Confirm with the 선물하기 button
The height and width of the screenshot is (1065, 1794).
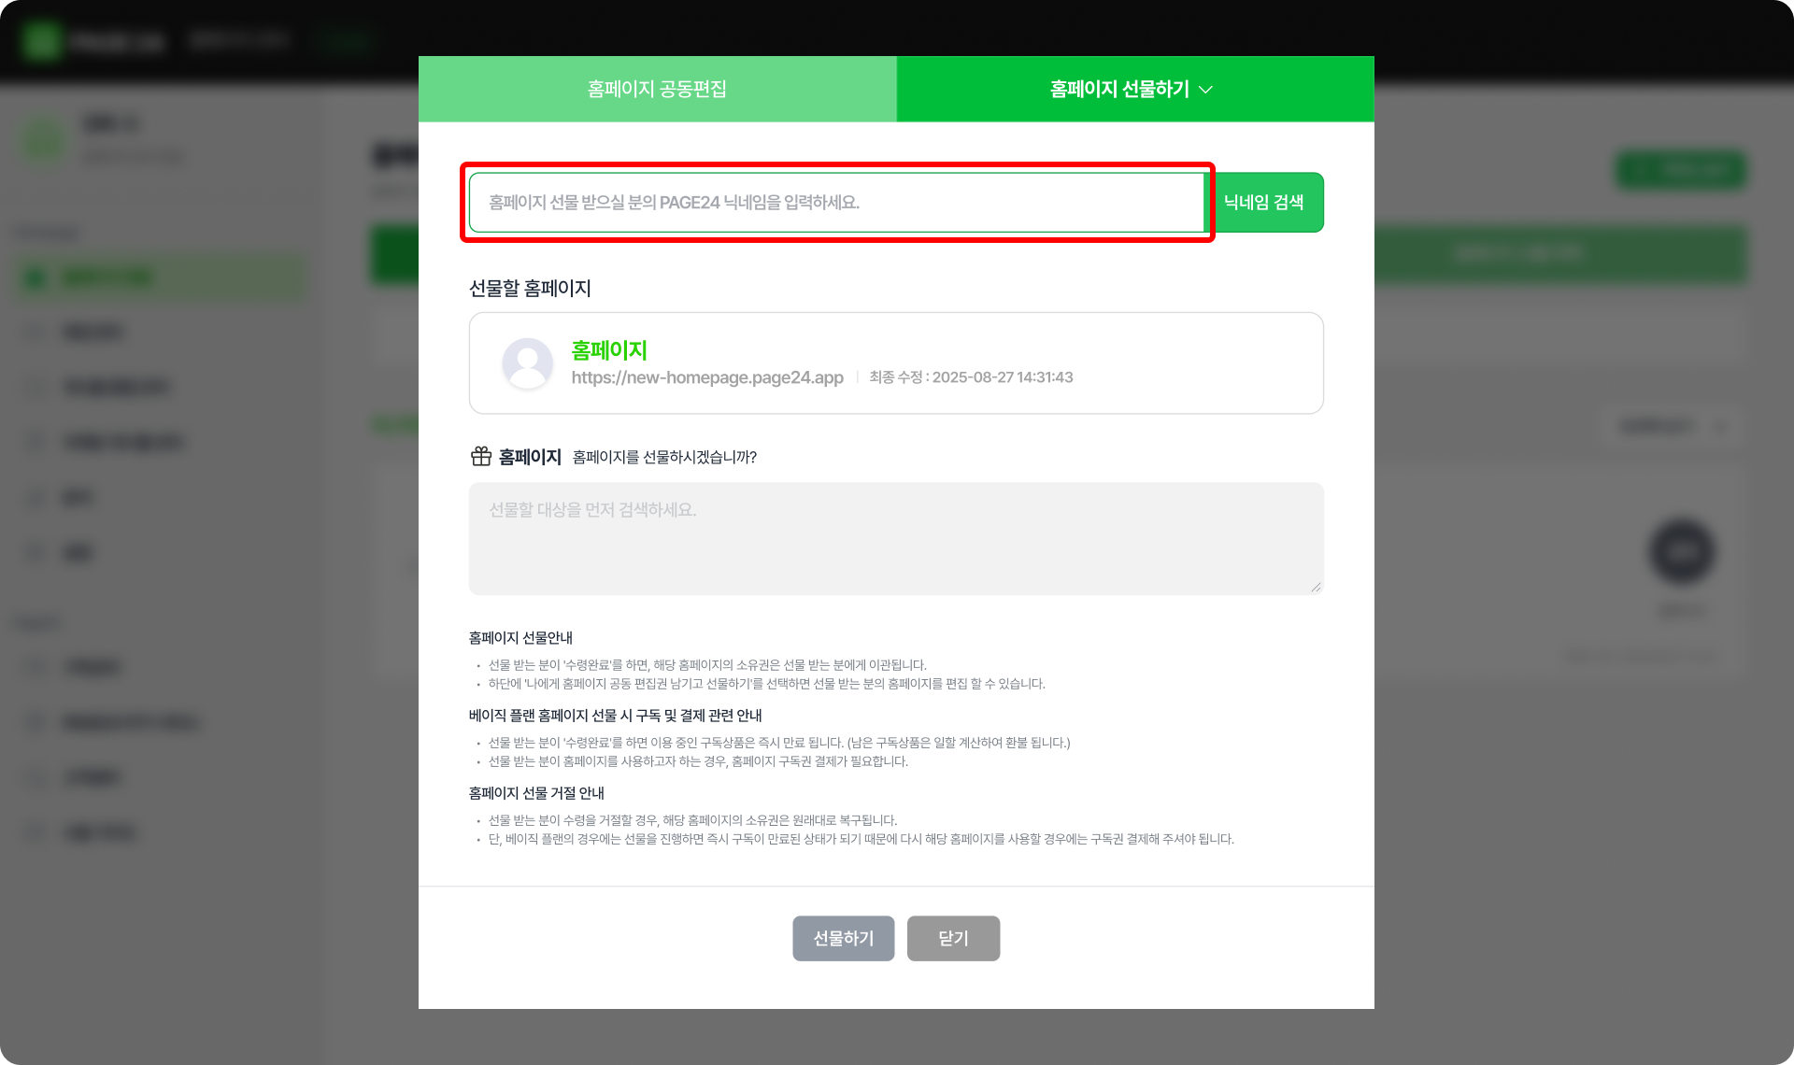[844, 938]
